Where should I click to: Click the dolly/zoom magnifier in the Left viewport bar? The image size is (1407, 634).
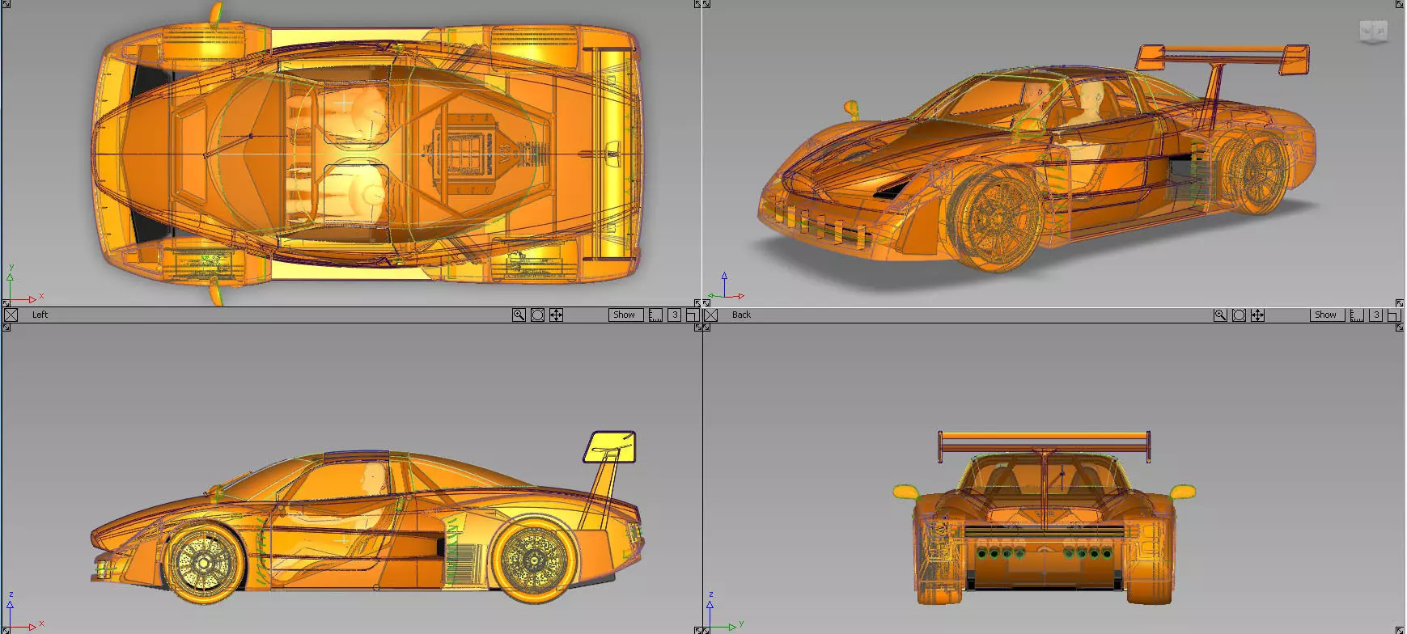coord(519,315)
